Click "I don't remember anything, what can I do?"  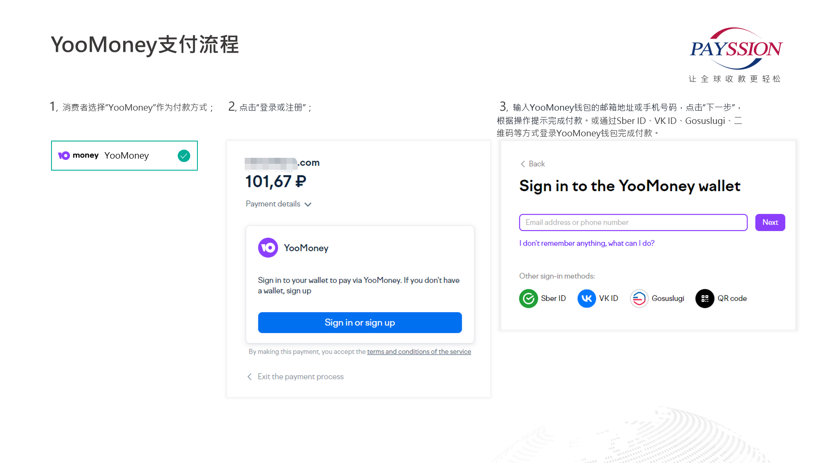click(x=587, y=243)
